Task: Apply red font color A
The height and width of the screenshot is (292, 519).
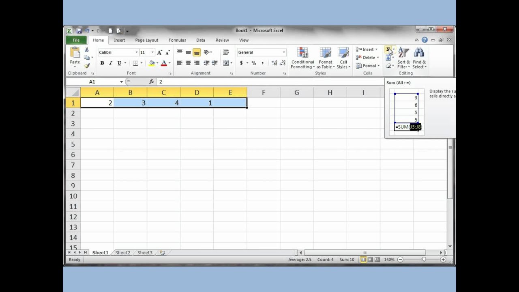Action: pos(164,63)
